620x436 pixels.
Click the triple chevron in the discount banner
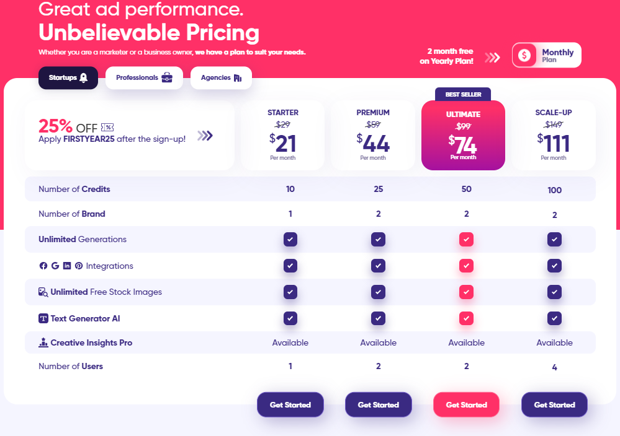205,136
